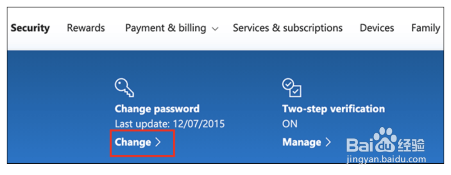Open the Devices tab
The width and height of the screenshot is (451, 175).
click(x=377, y=28)
